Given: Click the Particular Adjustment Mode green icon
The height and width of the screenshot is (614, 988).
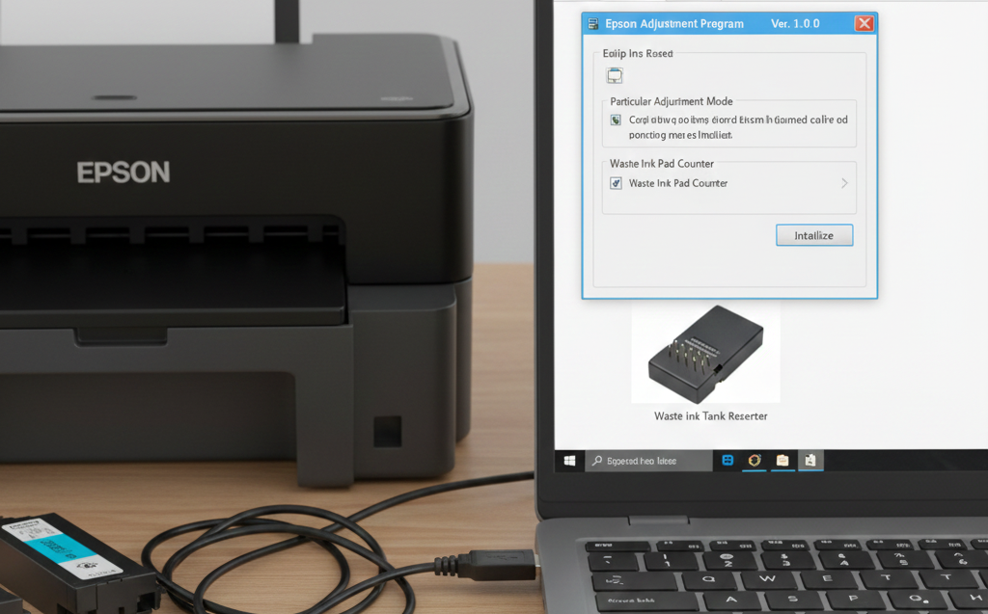Looking at the screenshot, I should pyautogui.click(x=616, y=120).
